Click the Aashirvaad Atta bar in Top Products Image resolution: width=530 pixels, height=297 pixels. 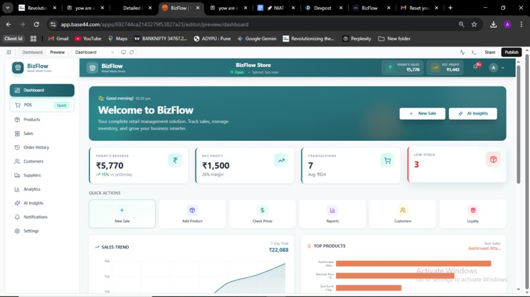pyautogui.click(x=414, y=264)
